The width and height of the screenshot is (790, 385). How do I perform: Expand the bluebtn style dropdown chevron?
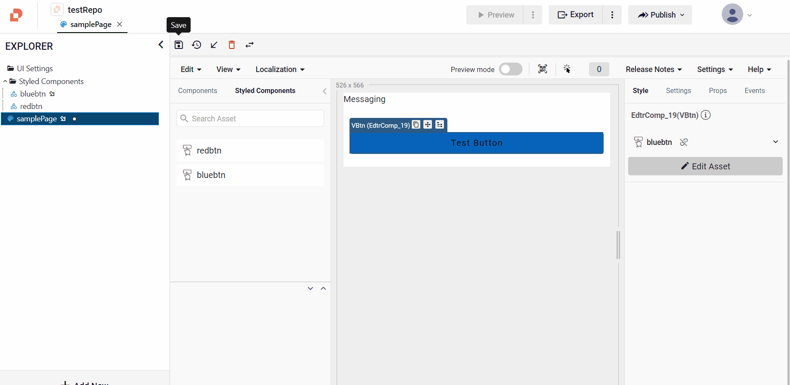coord(775,142)
